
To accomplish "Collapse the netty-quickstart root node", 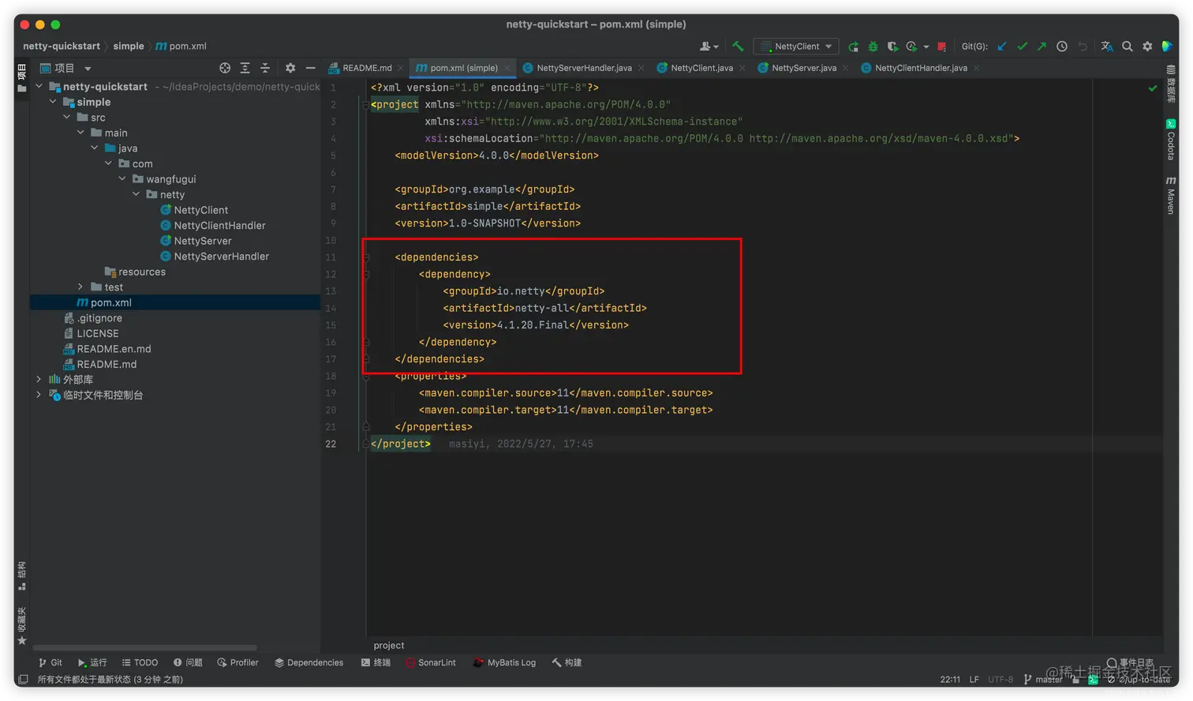I will 39,87.
